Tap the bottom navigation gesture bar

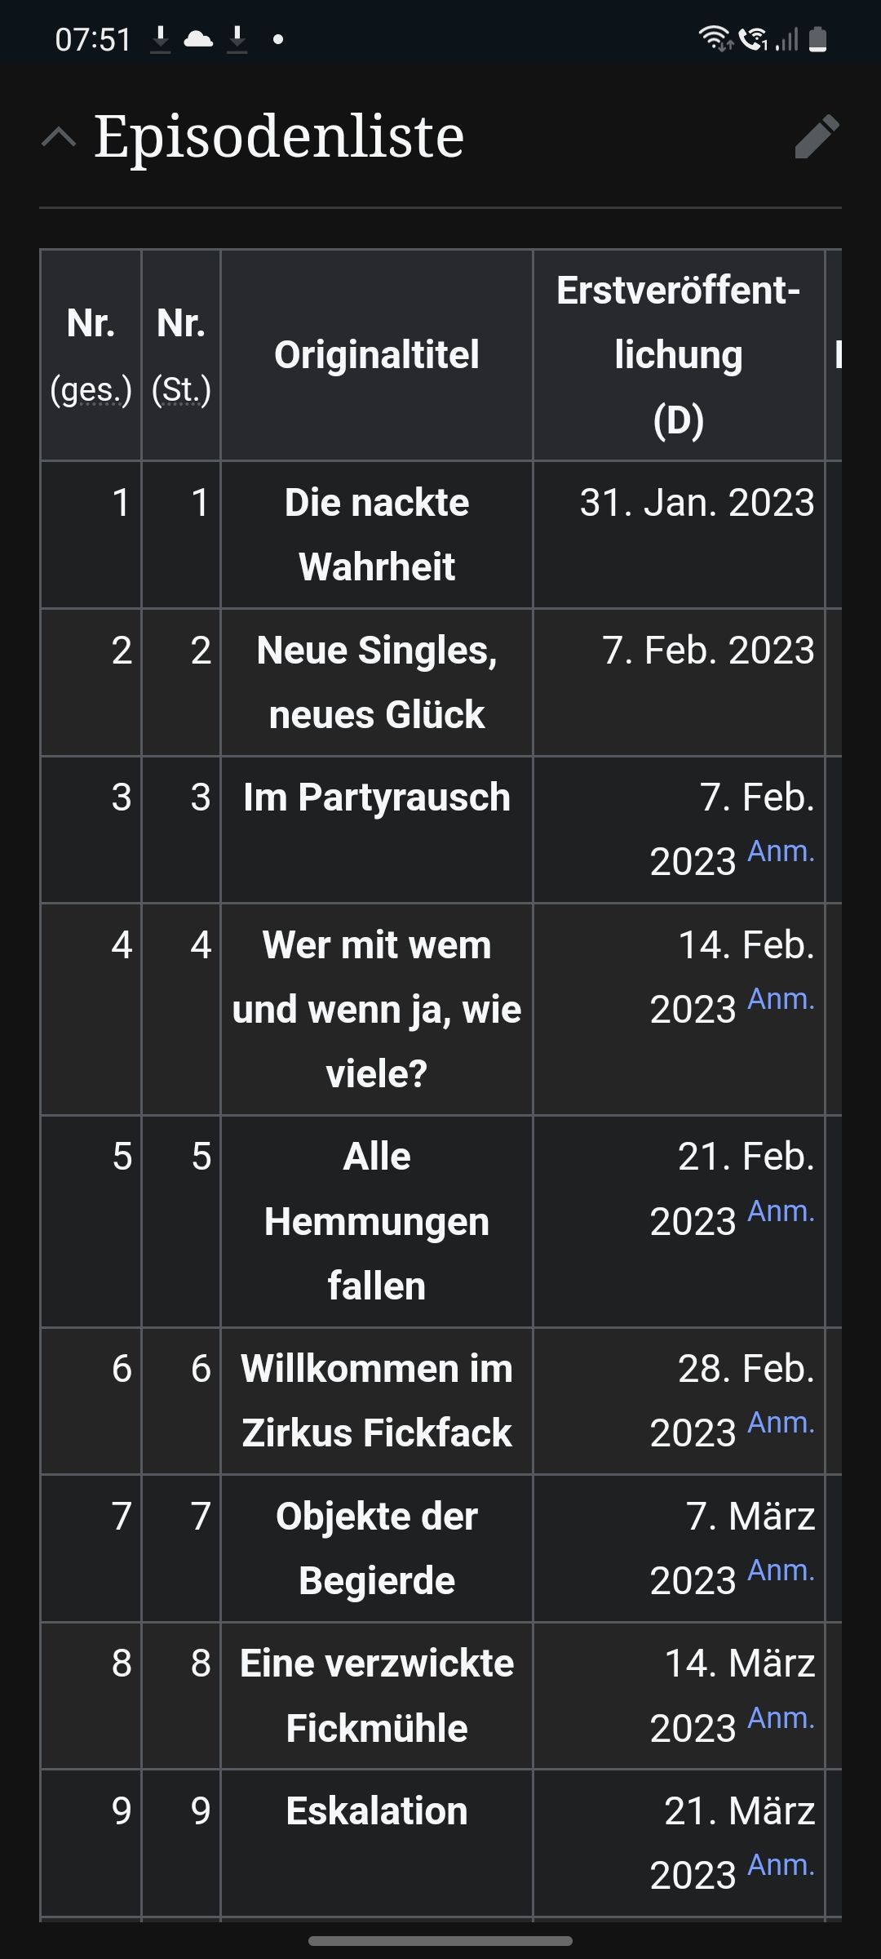point(440,1940)
